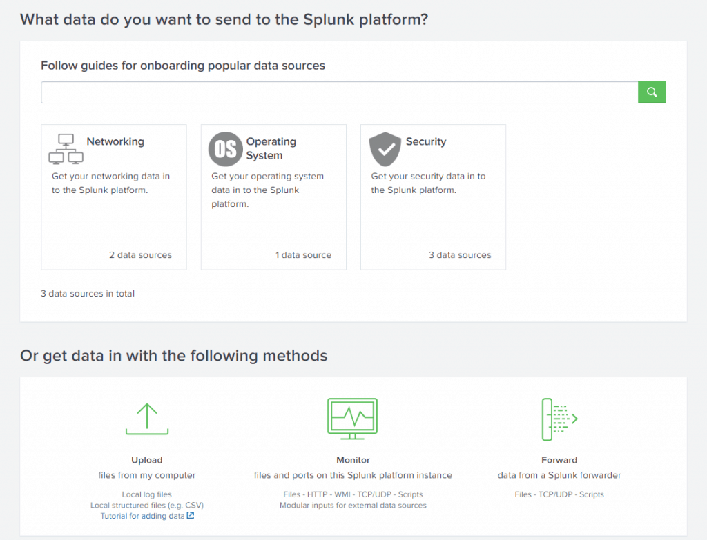
Task: Open the Operating System card title
Action: 271,148
